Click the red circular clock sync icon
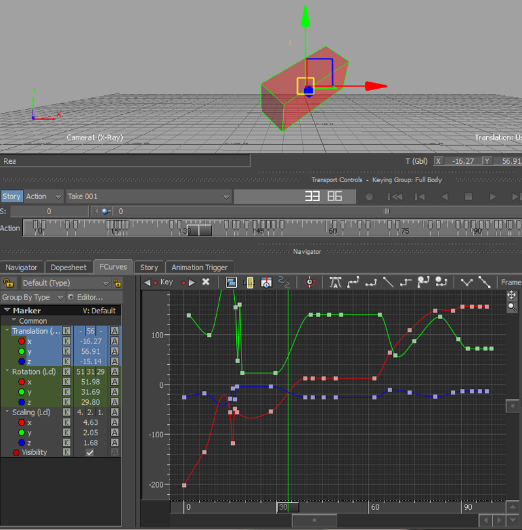 pos(310,282)
